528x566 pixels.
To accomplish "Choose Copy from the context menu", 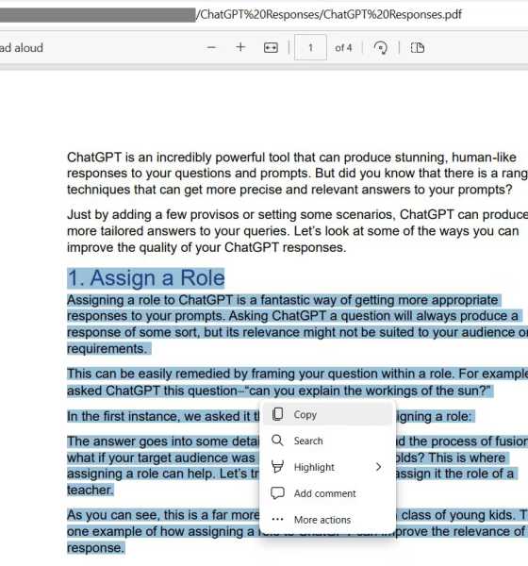I will [328, 414].
